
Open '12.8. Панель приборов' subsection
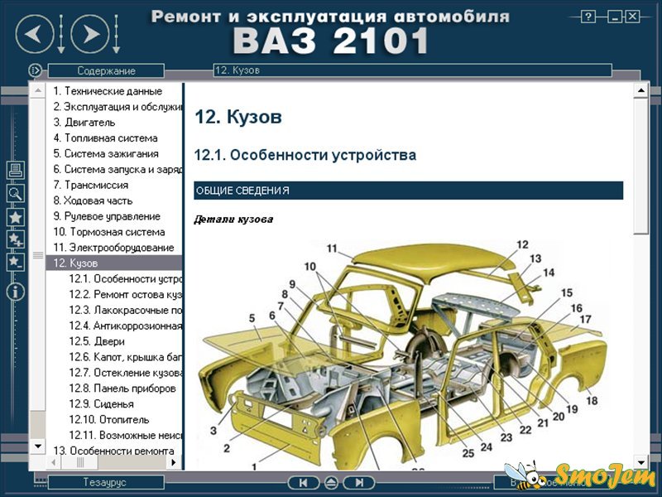[122, 388]
